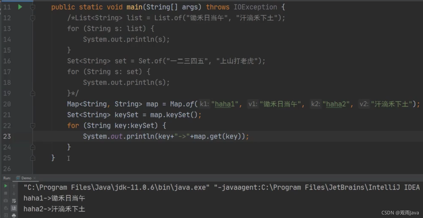423x218 pixels.
Task: Toggle scroll to end of console
Action: coord(14,208)
